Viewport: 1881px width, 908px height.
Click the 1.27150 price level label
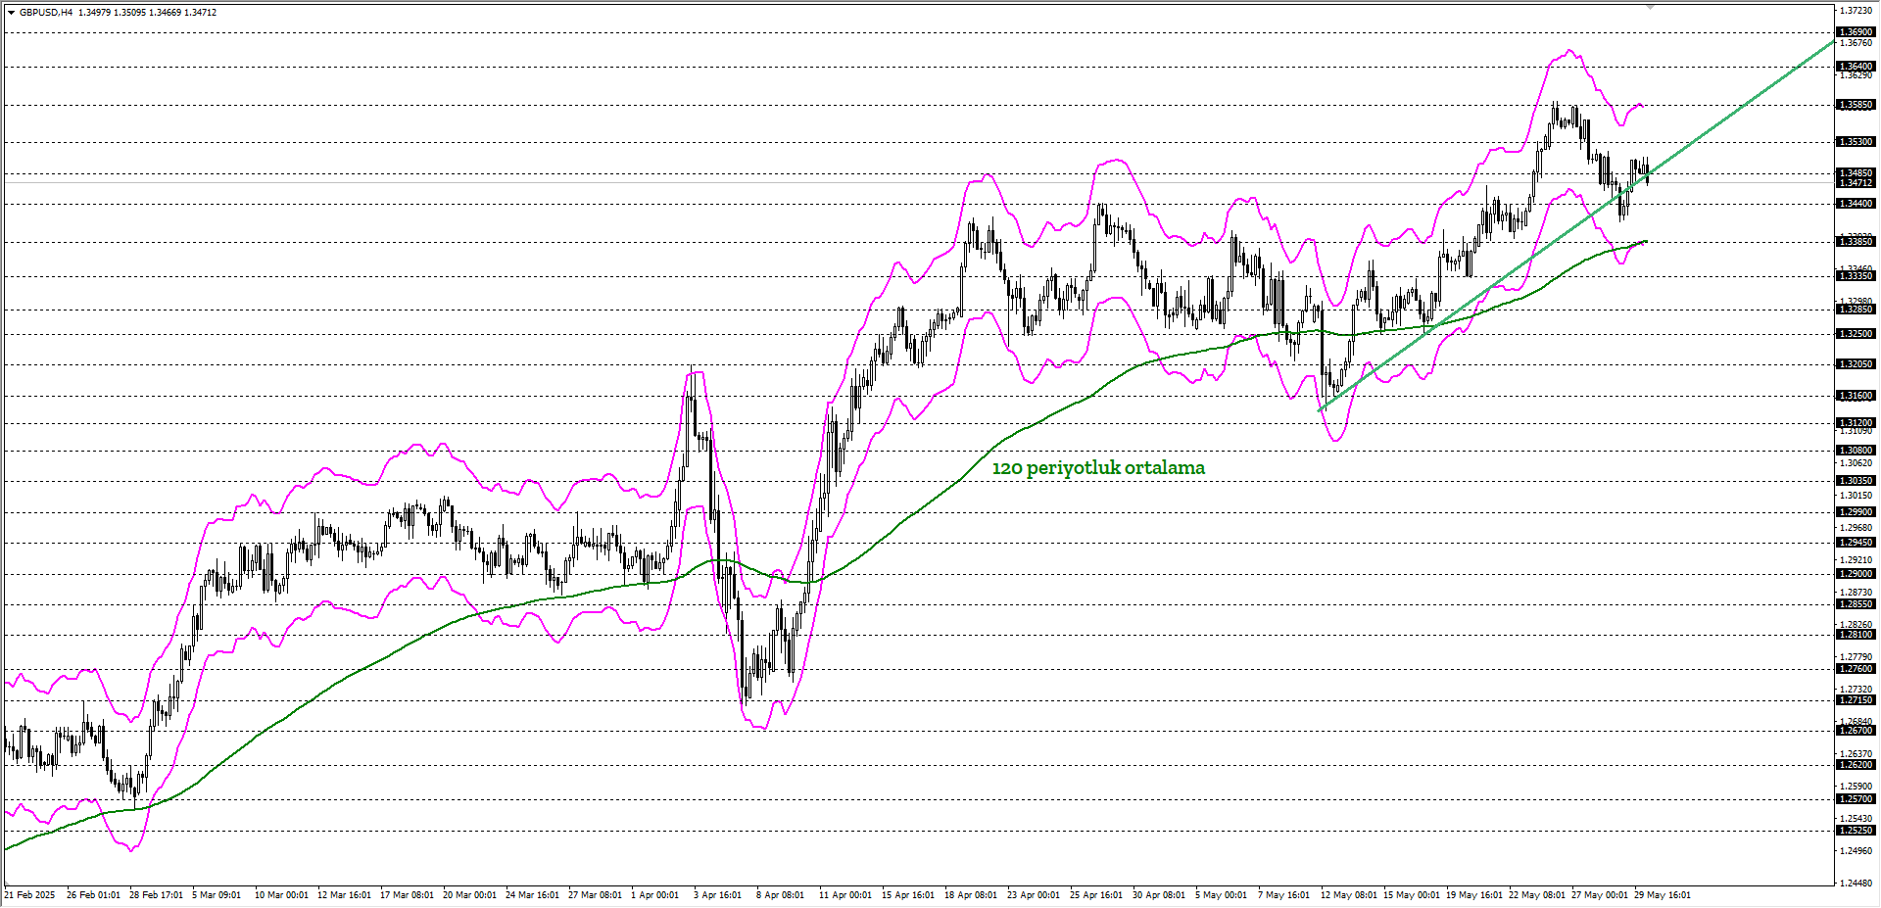[x=1856, y=700]
